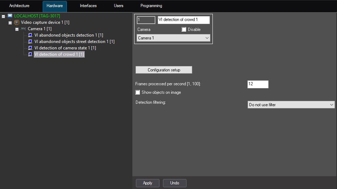Open the Programming tab
This screenshot has width=337, height=189.
click(151, 6)
